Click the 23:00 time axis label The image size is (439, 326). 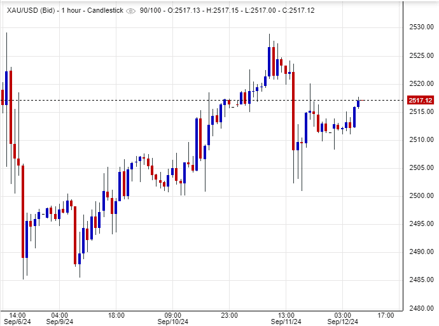click(x=230, y=315)
